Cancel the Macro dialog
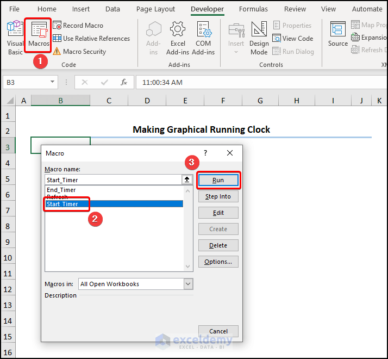 218,331
